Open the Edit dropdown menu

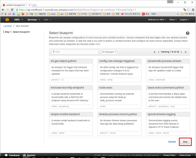coord(48,20)
